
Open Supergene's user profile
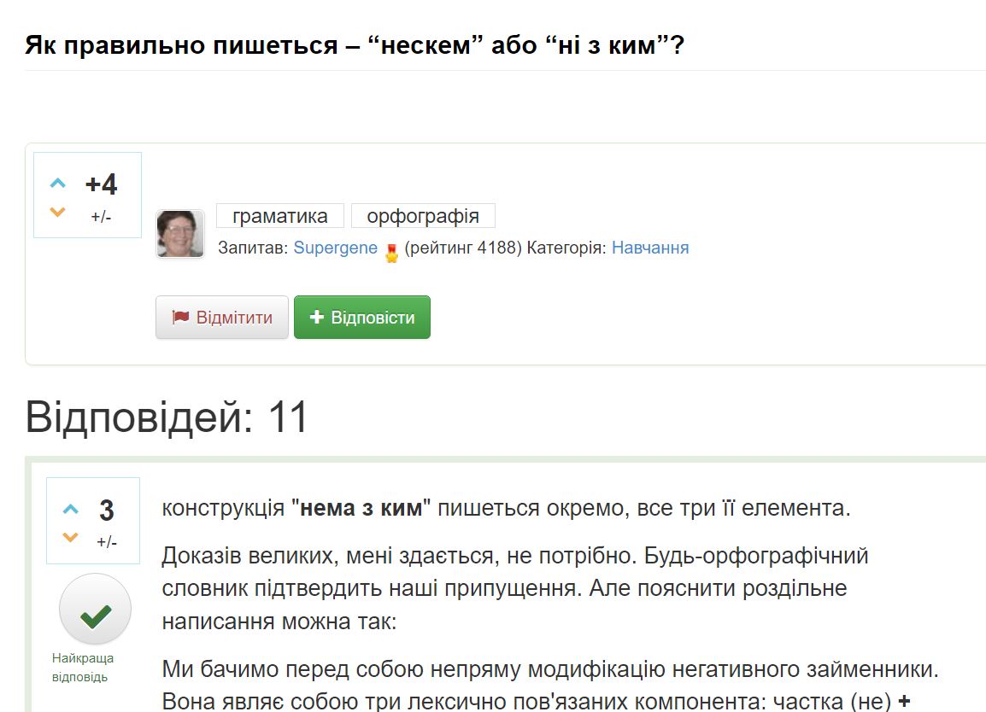pos(336,248)
